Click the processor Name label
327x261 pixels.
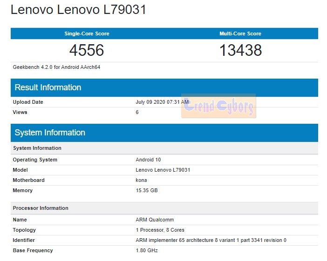pyautogui.click(x=20, y=220)
